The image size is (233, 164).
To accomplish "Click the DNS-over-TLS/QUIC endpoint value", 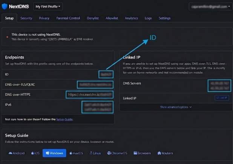I will [x=95, y=85].
